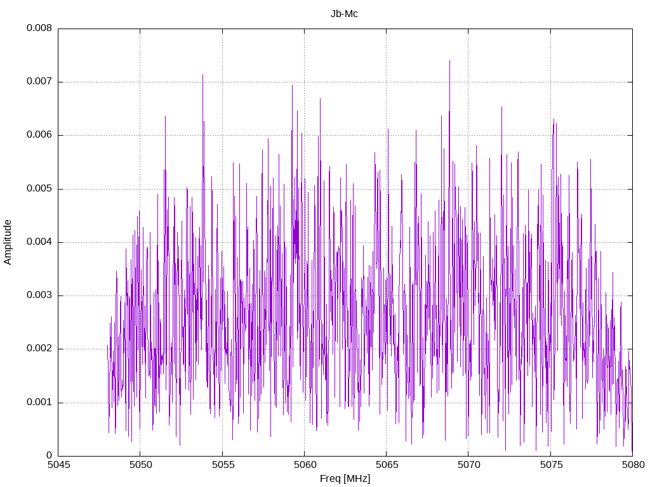Click the 0.006 y-axis tick label

point(39,134)
